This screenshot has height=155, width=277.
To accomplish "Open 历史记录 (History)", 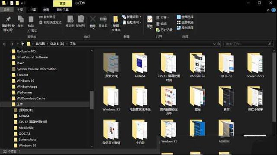I will click(x=164, y=30).
